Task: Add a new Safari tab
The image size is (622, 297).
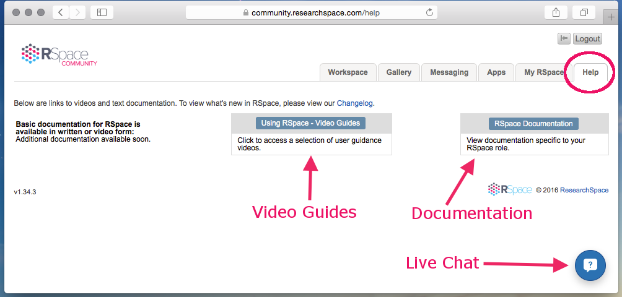Action: pos(611,17)
